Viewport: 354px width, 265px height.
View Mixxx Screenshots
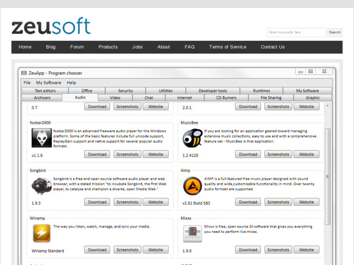pos(278,249)
